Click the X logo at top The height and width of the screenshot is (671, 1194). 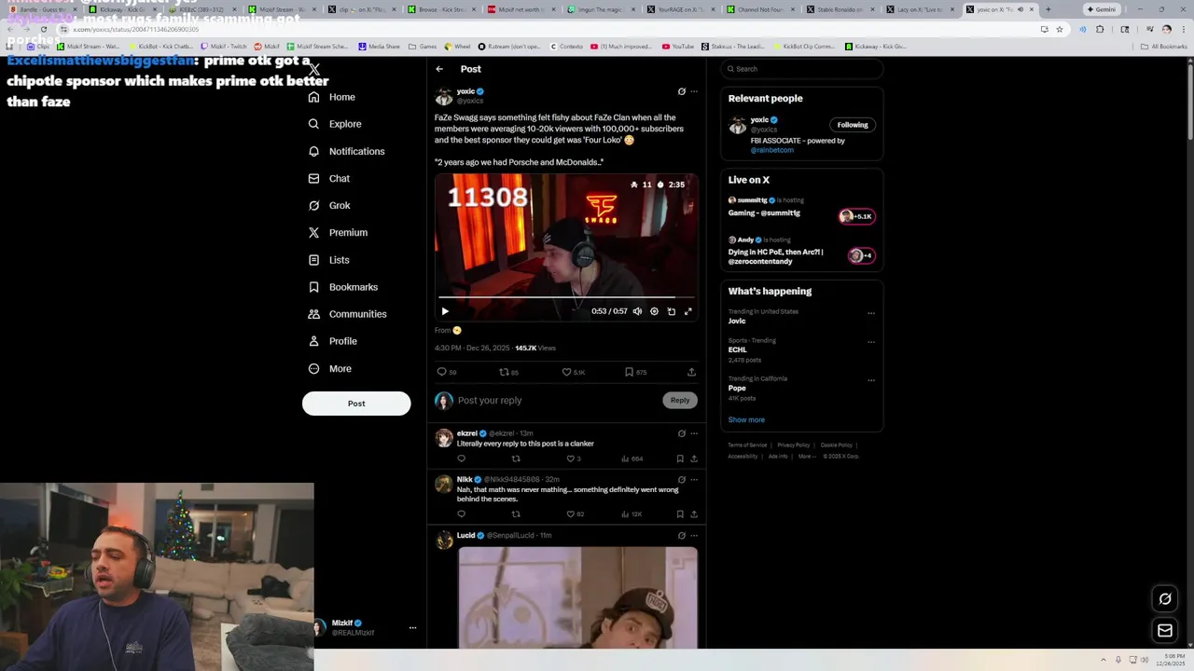click(x=314, y=69)
